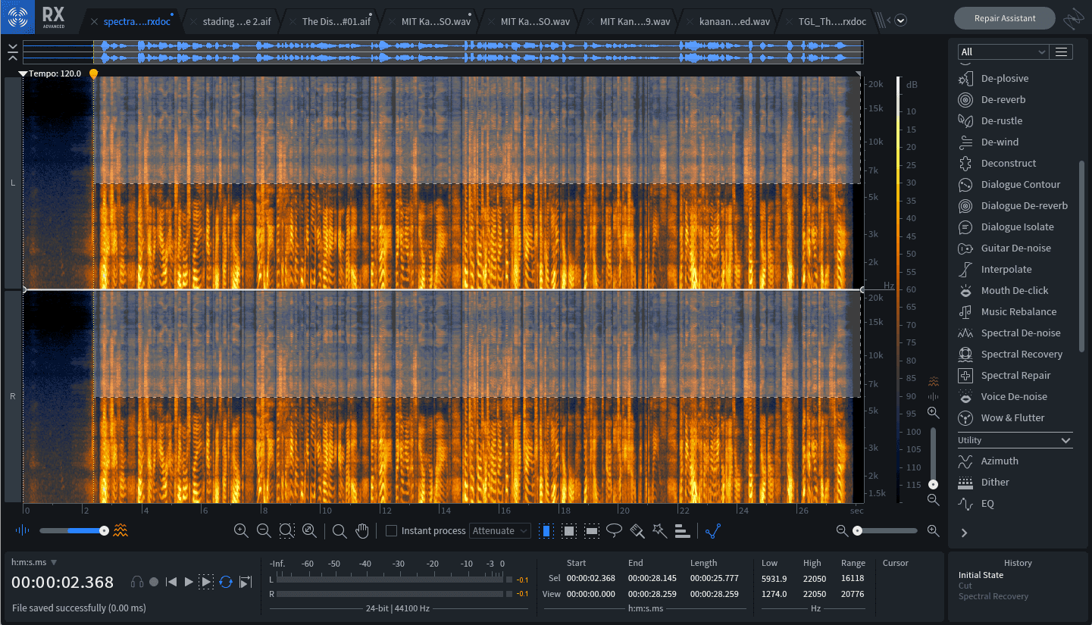Toggle input monitoring headphones icon

coord(137,582)
